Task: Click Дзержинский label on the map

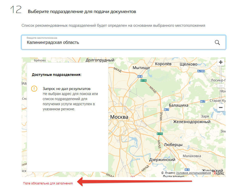Action: [x=162, y=160]
